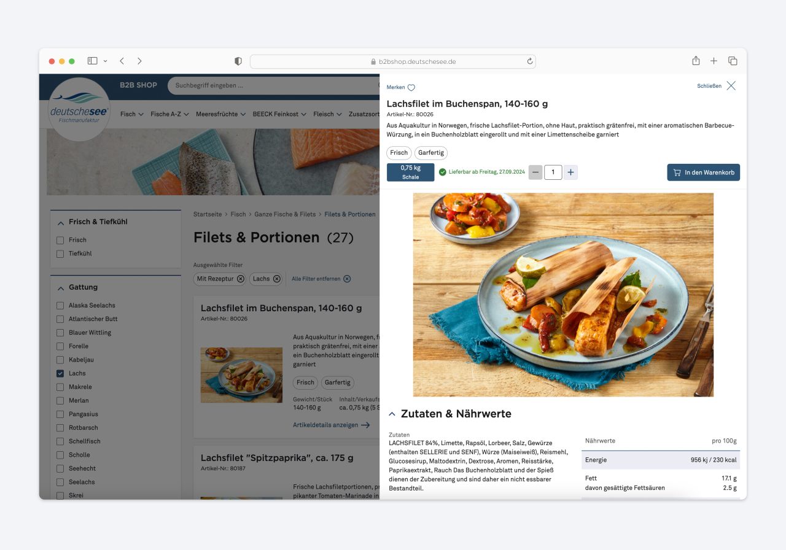Click the Artikeldetails anzeigen arrow icon
786x550 pixels.
tap(365, 425)
